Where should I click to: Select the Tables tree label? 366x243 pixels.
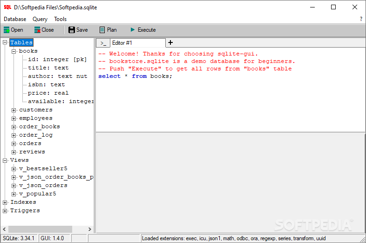[21, 42]
